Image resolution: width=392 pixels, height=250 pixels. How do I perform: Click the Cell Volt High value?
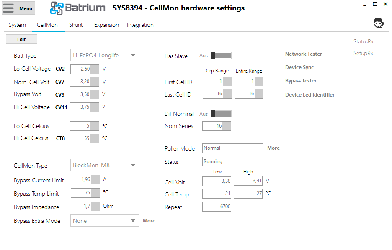click(248, 181)
